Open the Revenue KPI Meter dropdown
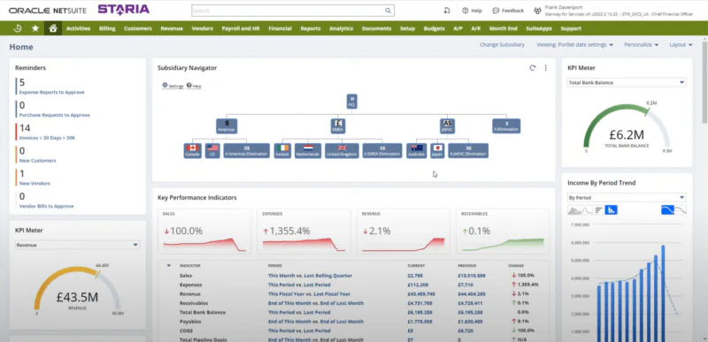The image size is (708, 342). pyautogui.click(x=77, y=245)
